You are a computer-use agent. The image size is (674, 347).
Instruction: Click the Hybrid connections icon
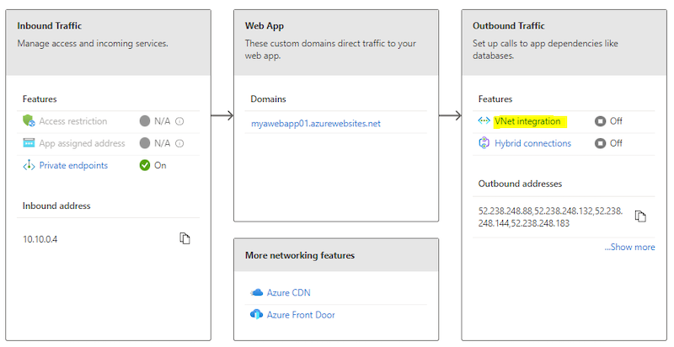[484, 143]
